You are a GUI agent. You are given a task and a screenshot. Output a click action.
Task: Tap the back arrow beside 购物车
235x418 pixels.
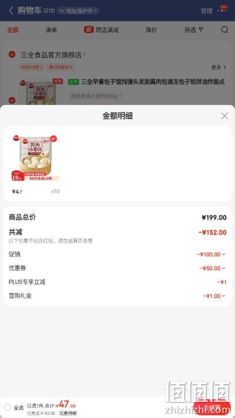tap(11, 11)
